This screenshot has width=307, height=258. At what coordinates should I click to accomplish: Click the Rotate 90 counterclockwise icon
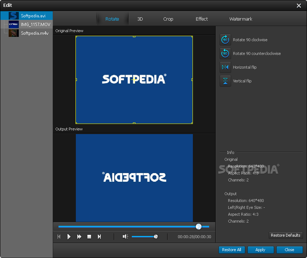pos(225,53)
